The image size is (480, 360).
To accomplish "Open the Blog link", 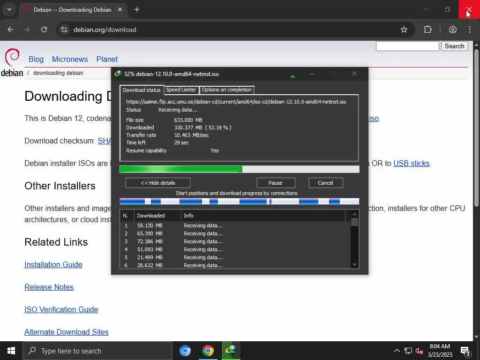I will [x=36, y=59].
